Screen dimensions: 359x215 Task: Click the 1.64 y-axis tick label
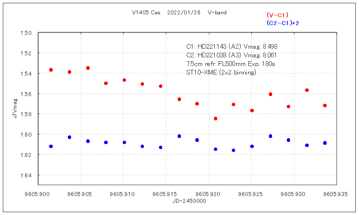point(26,175)
